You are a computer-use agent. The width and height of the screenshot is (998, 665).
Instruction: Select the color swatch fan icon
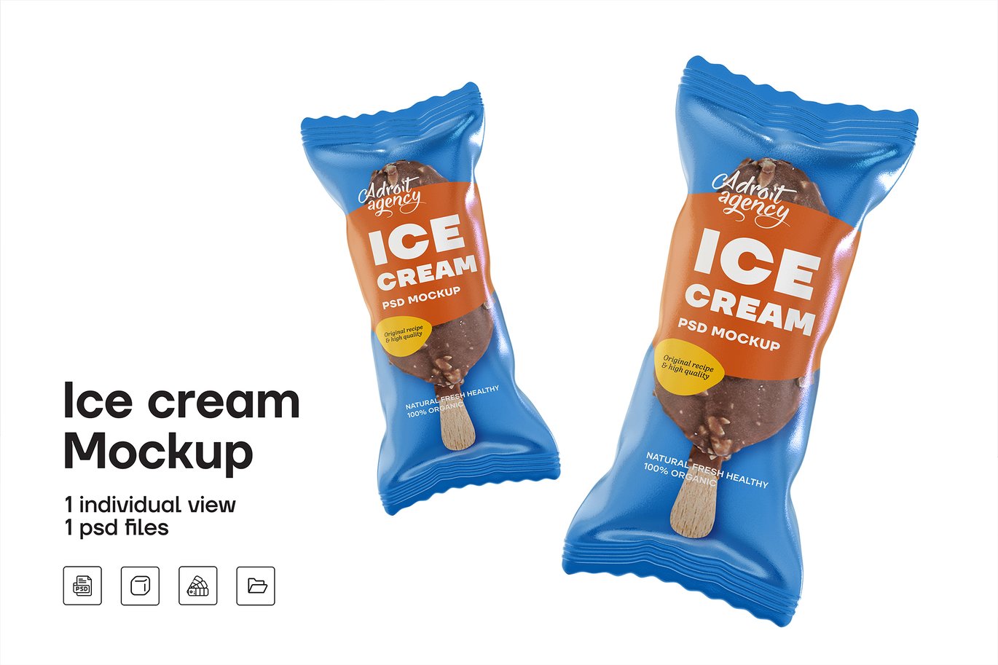tap(198, 586)
